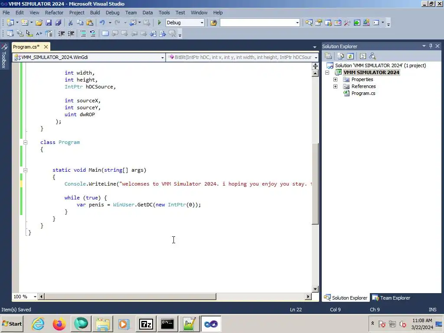Toggle a bookmark on the current line
This screenshot has height=333, width=444.
pos(105,34)
